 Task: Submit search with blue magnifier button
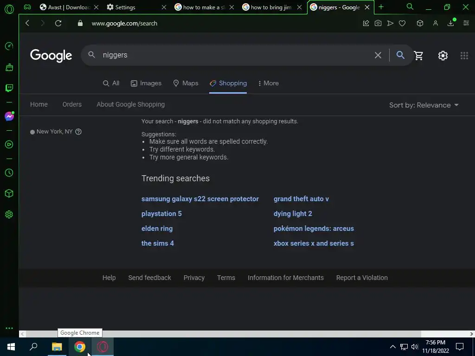pyautogui.click(x=400, y=55)
